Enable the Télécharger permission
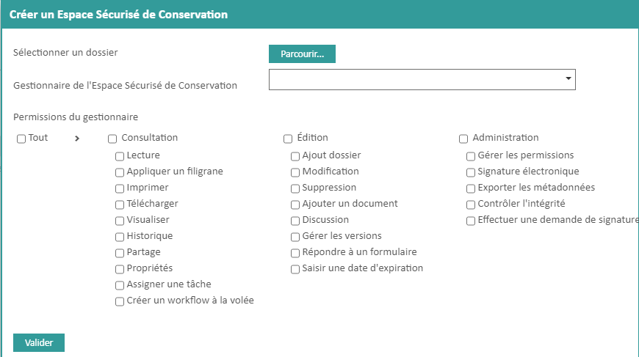The image size is (639, 357). [x=120, y=205]
